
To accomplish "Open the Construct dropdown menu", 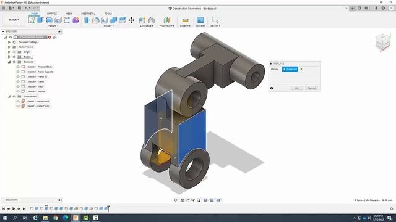I will point(166,26).
